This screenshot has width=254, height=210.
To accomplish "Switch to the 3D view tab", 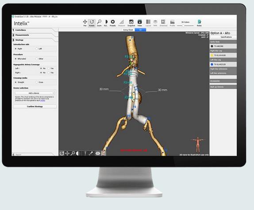I will (x=140, y=30).
